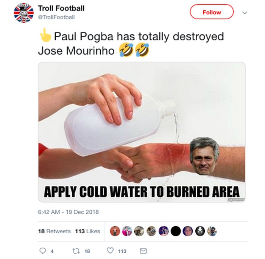Screen dimensions: 265x259
Task: Follow the Troll Football account
Action: pyautogui.click(x=212, y=12)
